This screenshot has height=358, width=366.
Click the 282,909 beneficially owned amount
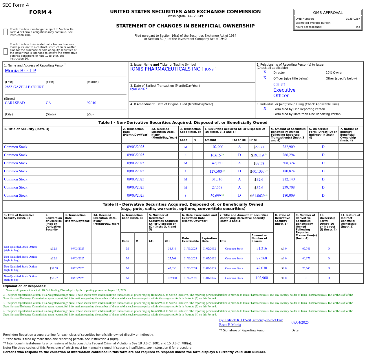(x=288, y=147)
